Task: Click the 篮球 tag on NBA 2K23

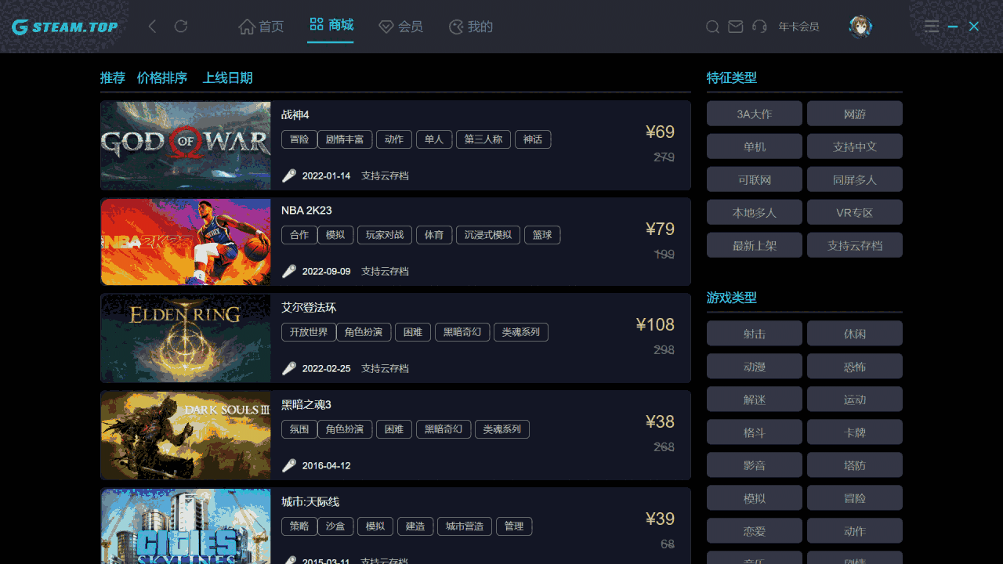Action: coord(542,234)
